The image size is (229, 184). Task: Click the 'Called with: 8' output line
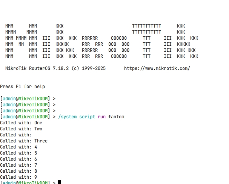(18, 171)
